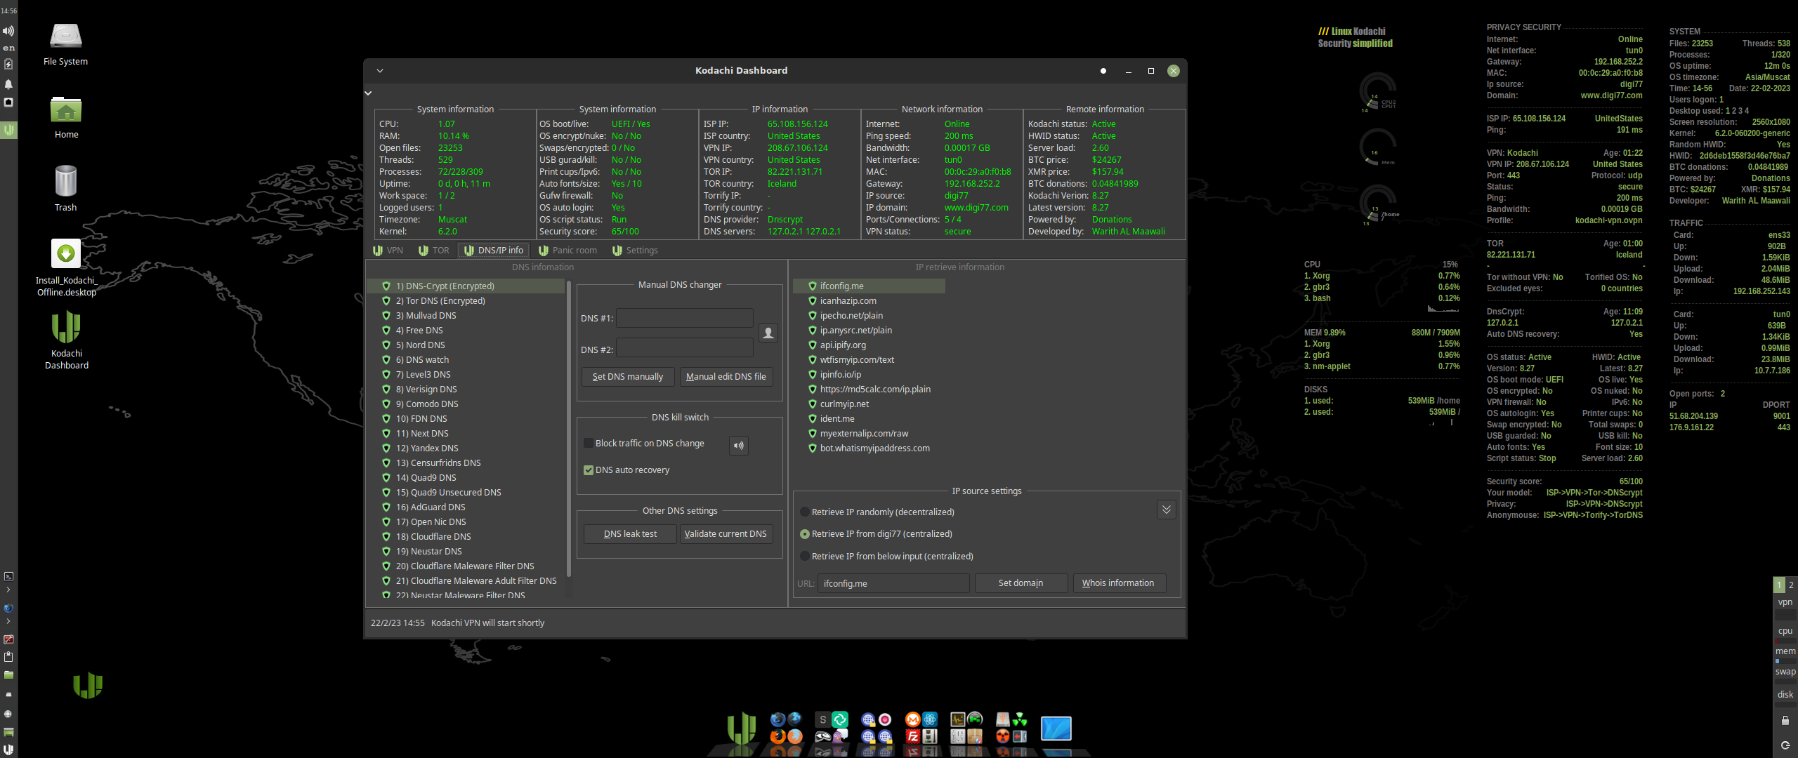This screenshot has width=1798, height=758.
Task: Switch to the VPN tab
Action: [x=388, y=251]
